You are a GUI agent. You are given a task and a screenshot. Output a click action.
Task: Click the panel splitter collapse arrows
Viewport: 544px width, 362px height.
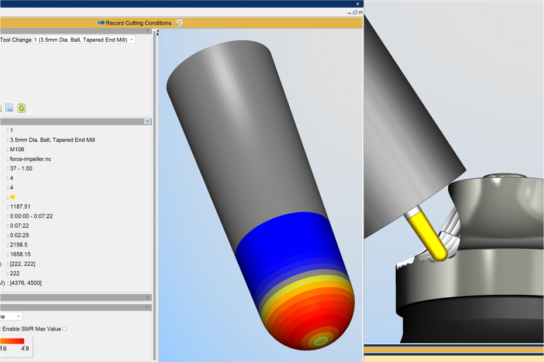(x=158, y=32)
